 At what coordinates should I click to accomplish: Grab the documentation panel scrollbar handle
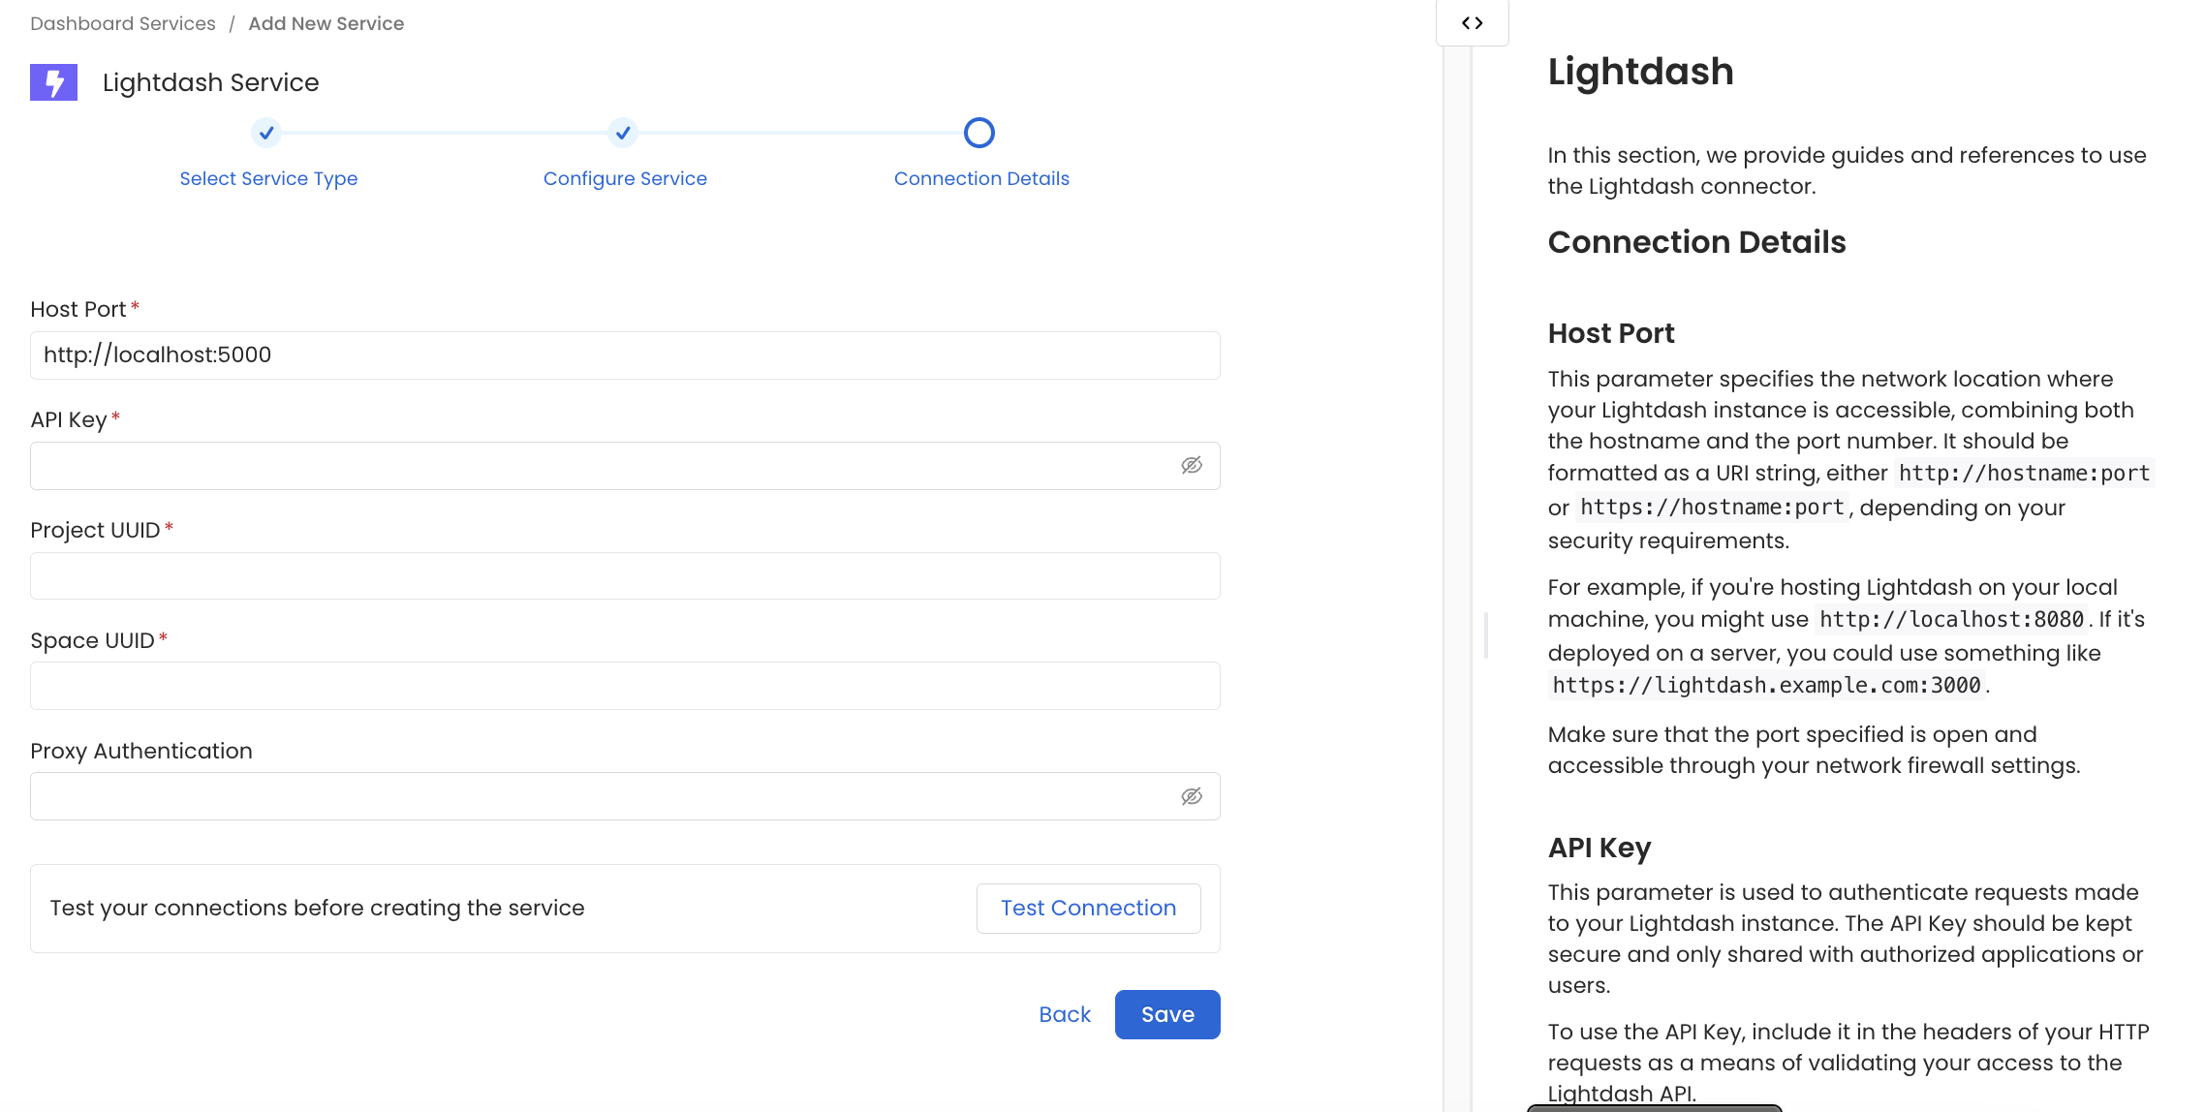point(1486,634)
